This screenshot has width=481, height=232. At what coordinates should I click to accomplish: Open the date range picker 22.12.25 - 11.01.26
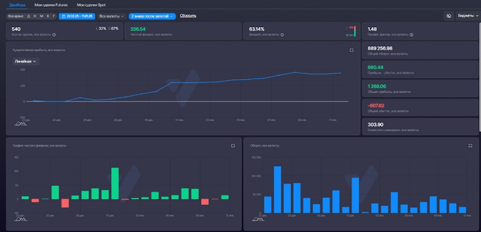coord(77,16)
